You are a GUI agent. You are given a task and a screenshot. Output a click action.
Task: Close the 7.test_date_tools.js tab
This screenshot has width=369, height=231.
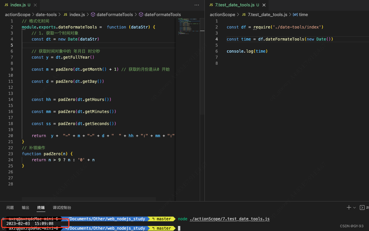(x=264, y=5)
